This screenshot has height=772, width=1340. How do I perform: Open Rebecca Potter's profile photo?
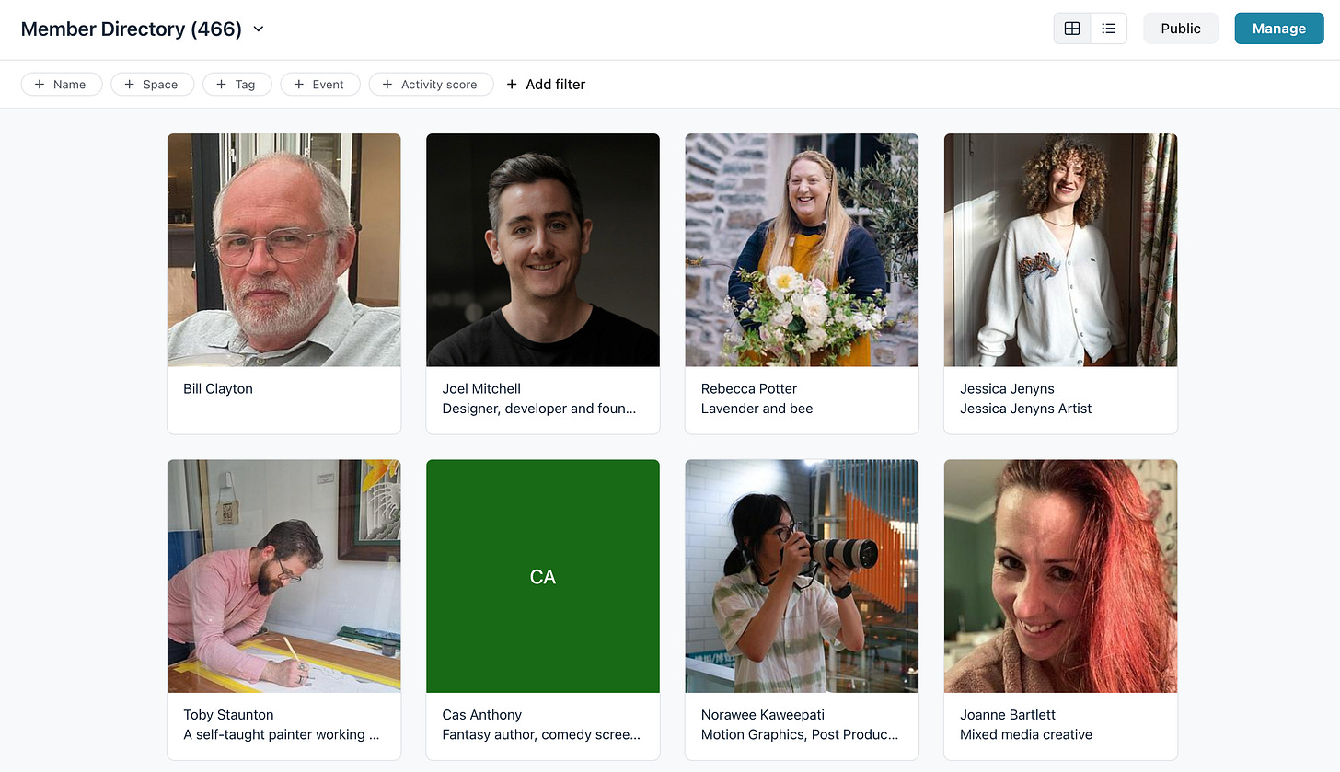(802, 250)
